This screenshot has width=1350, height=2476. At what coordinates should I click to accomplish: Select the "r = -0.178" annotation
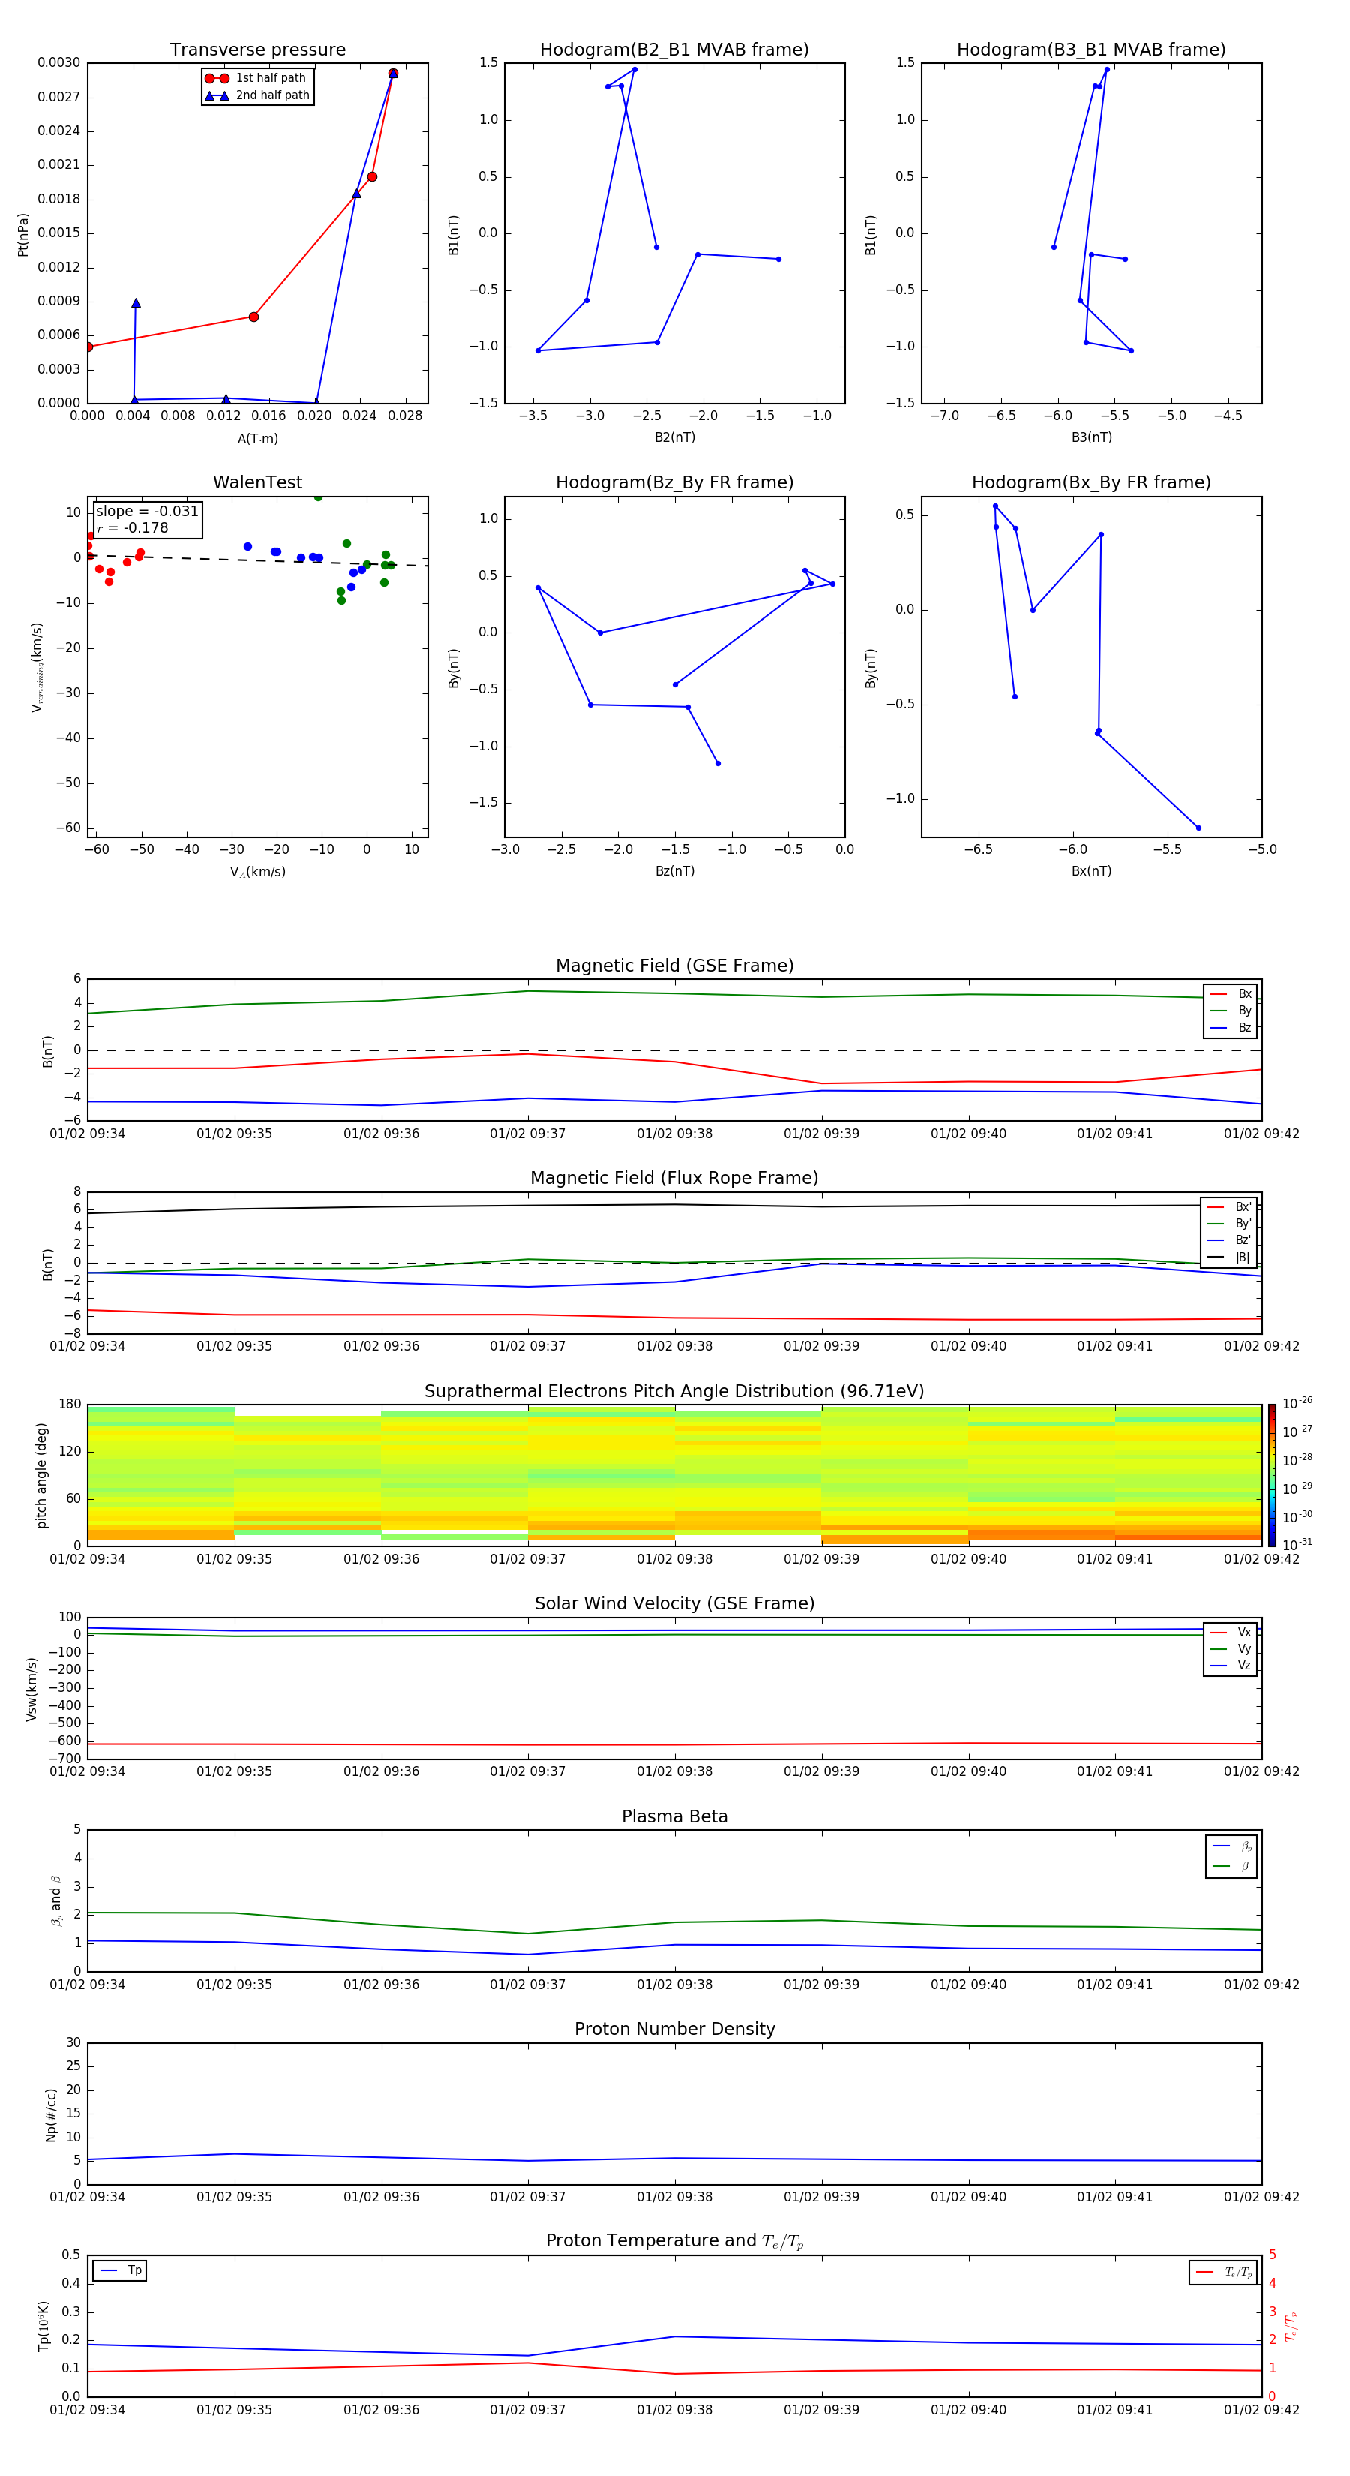coord(133,527)
